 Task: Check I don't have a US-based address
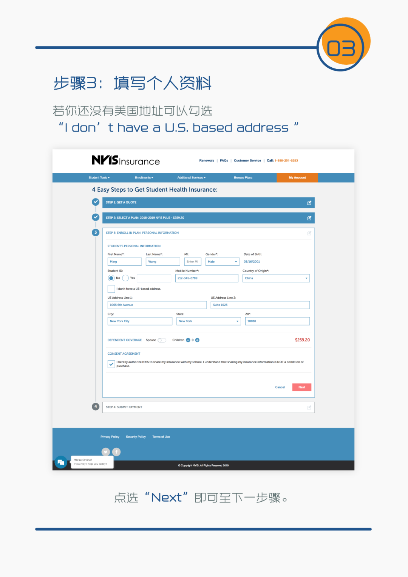click(111, 289)
